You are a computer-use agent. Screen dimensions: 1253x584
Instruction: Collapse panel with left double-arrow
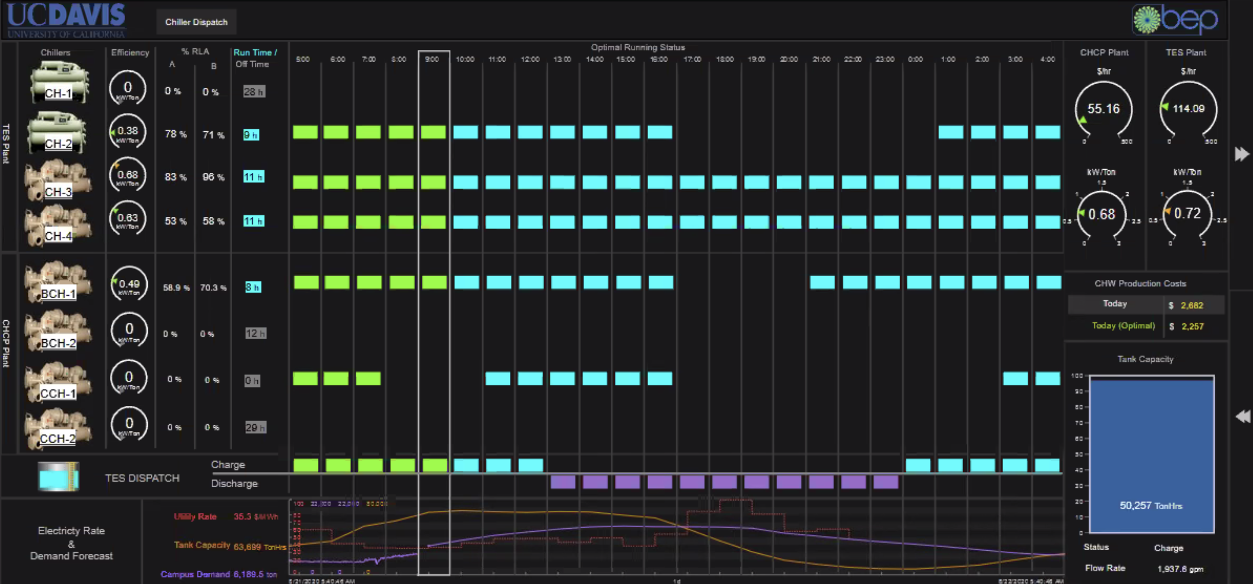tap(1242, 417)
